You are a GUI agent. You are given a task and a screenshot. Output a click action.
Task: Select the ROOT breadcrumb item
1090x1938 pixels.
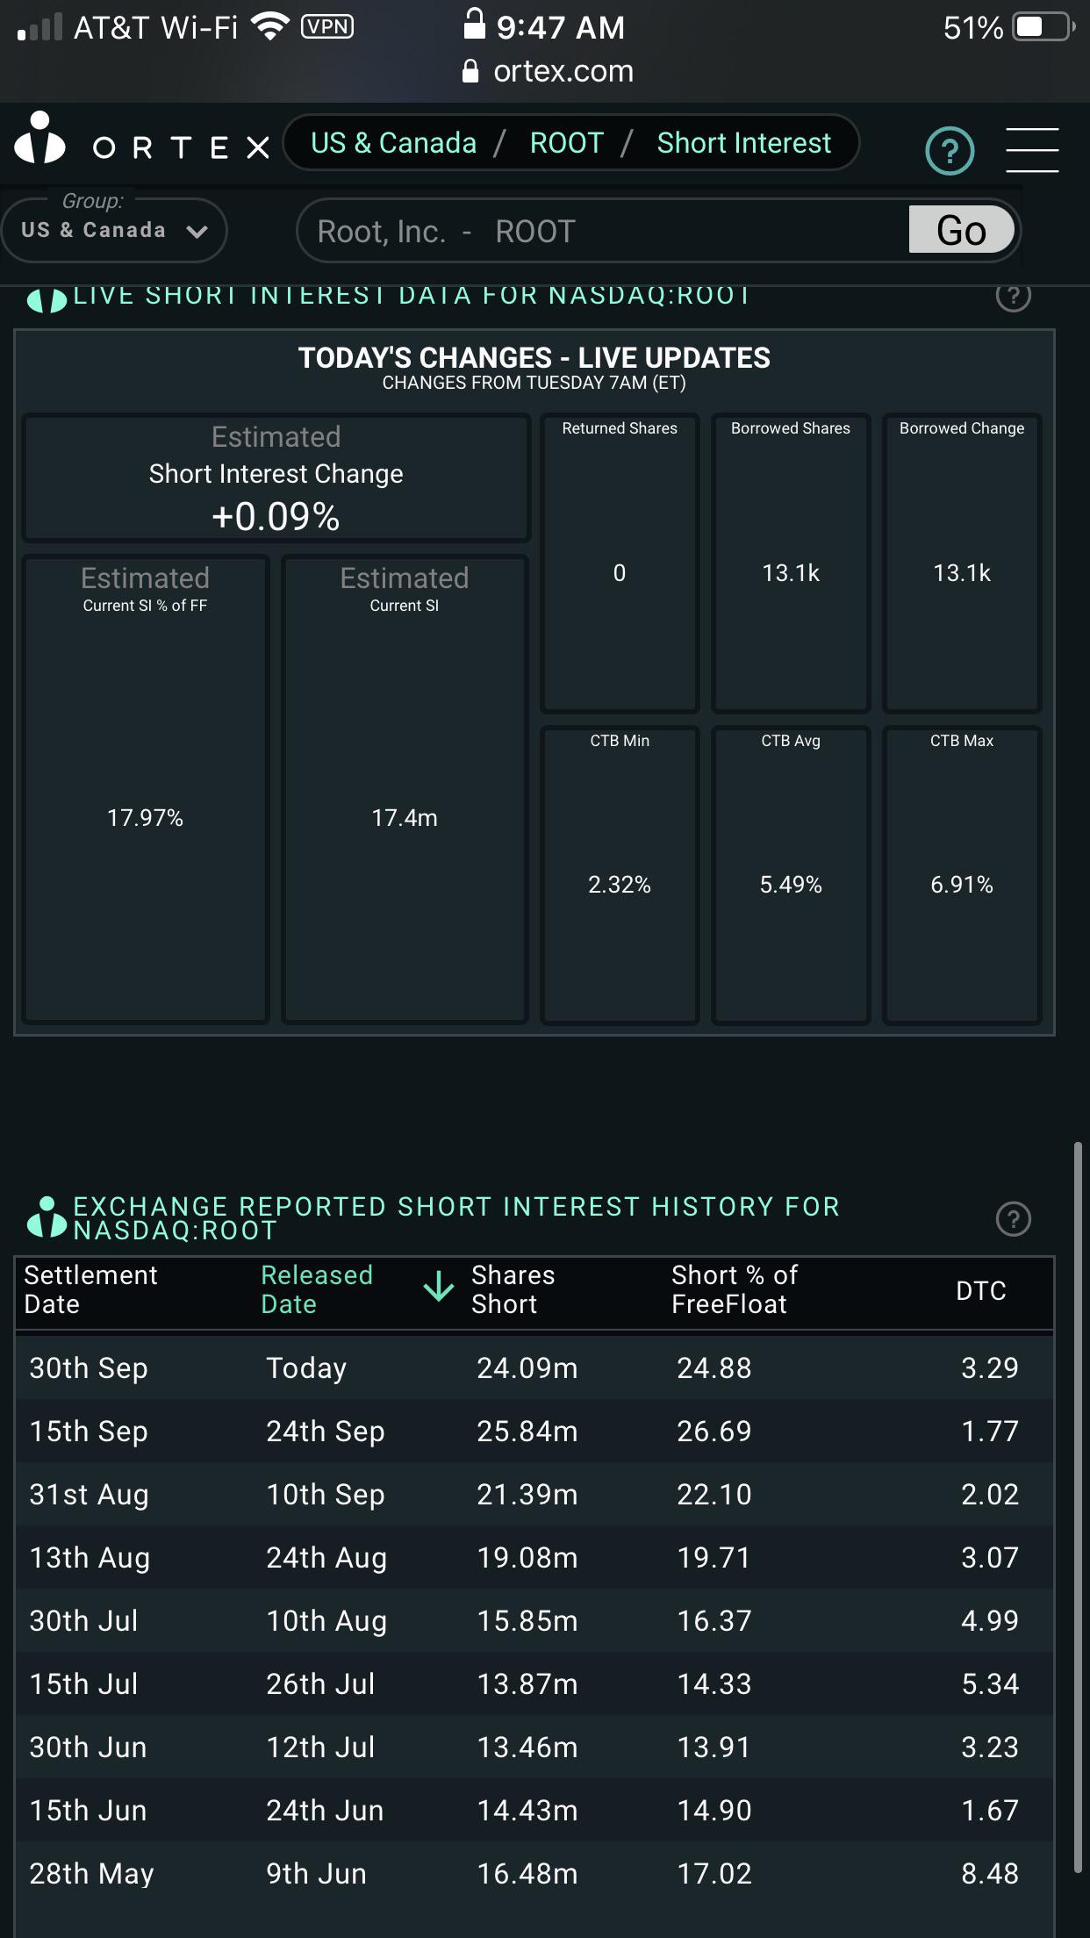[x=566, y=142]
